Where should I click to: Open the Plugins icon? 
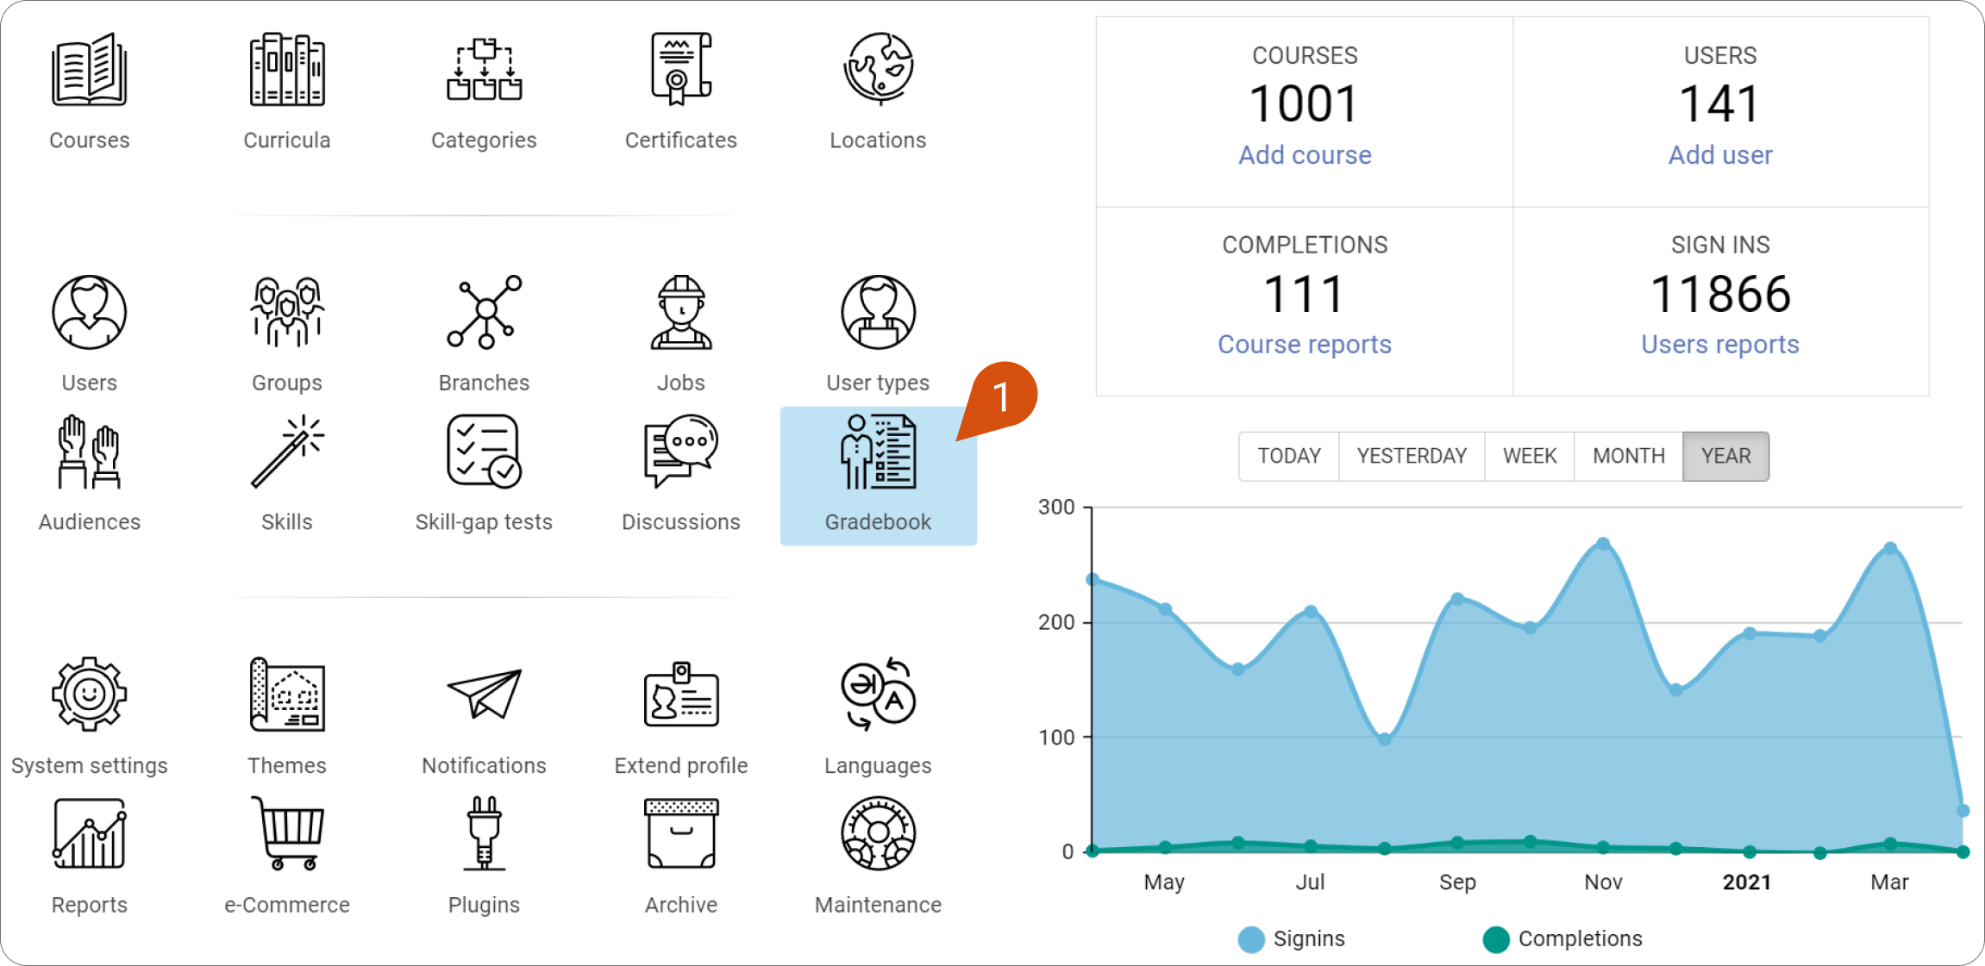tap(484, 833)
